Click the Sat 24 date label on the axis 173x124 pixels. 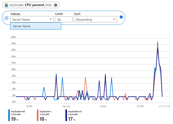pyautogui.click(x=66, y=106)
